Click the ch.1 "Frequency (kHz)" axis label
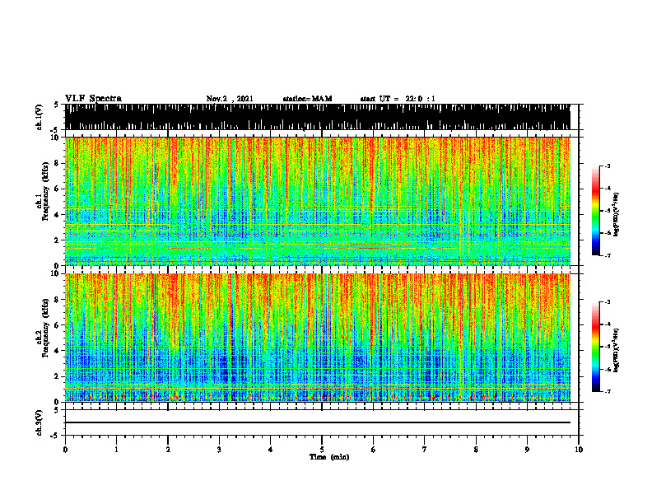Viewport: 652px width, 504px height. (45, 191)
